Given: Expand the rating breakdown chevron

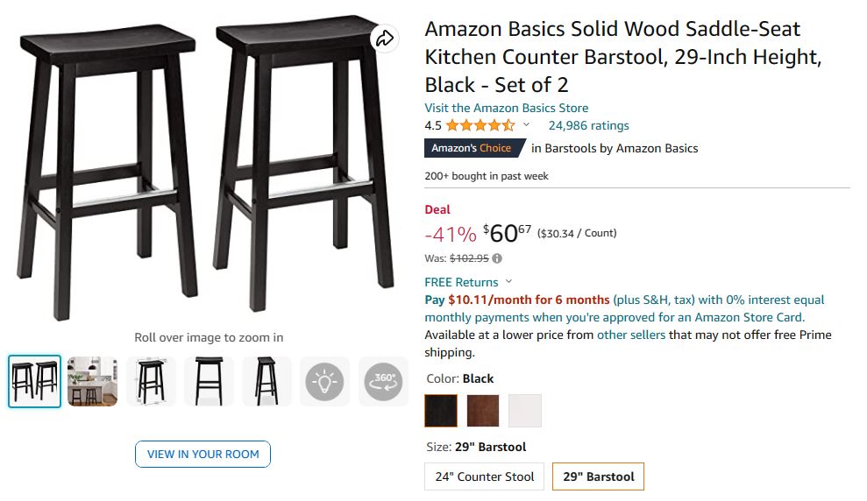Looking at the screenshot, I should pyautogui.click(x=527, y=125).
